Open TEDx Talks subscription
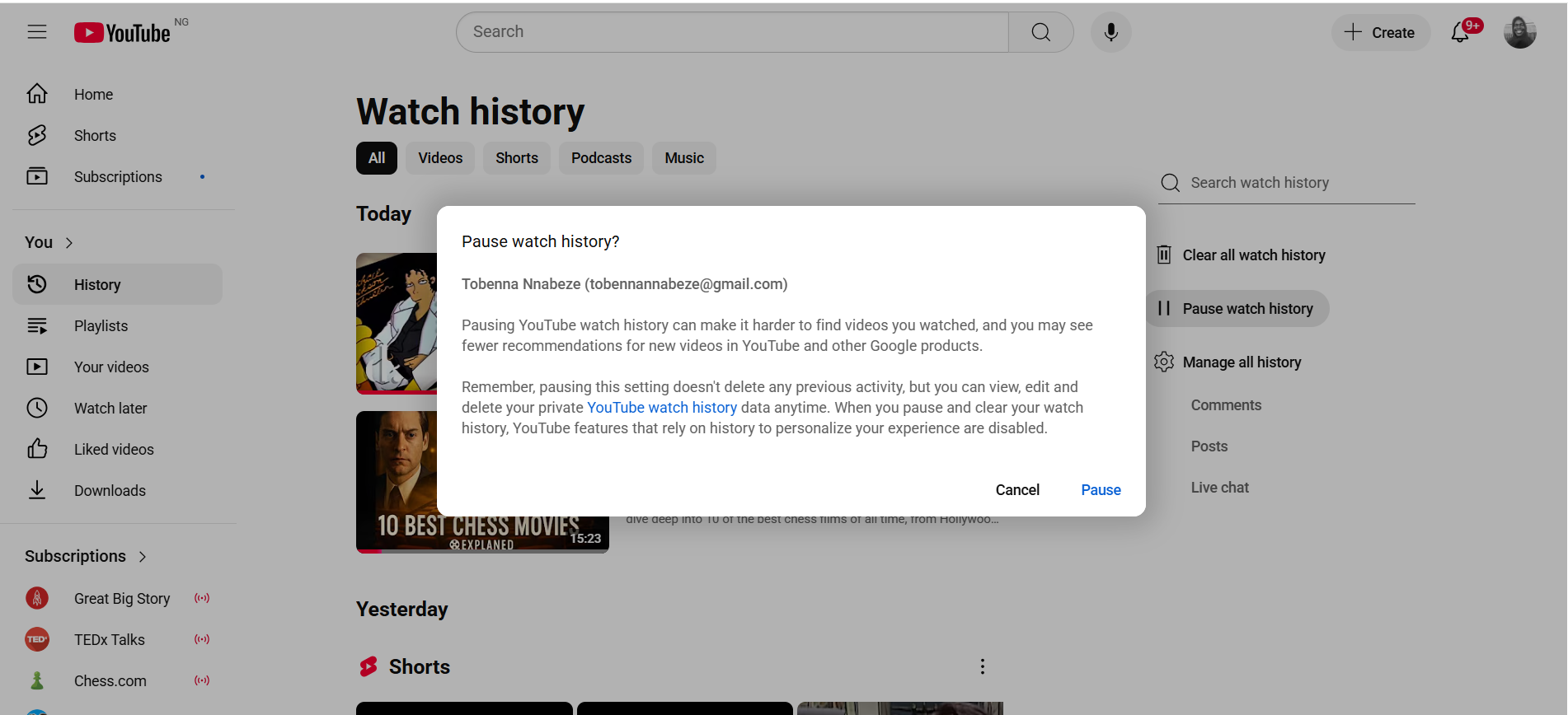Viewport: 1568px width, 715px height. 118,639
